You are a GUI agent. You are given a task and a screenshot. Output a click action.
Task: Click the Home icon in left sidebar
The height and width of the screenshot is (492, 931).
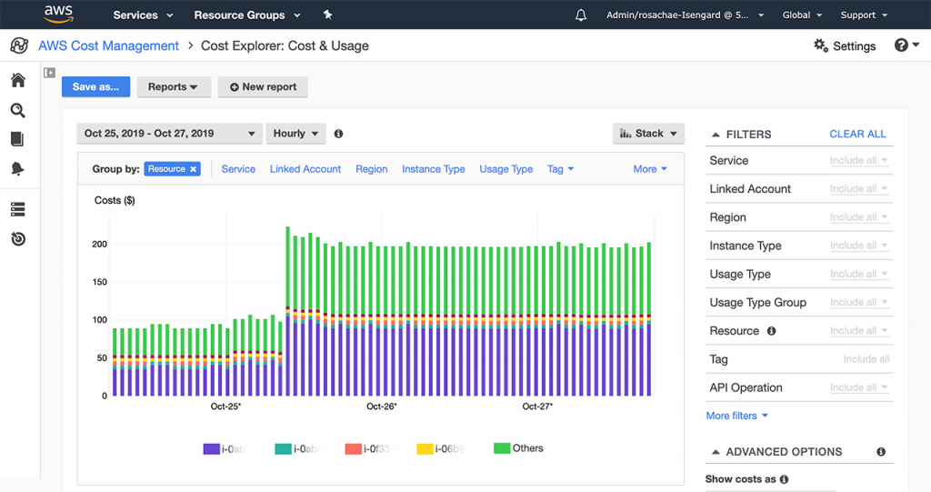coord(17,80)
